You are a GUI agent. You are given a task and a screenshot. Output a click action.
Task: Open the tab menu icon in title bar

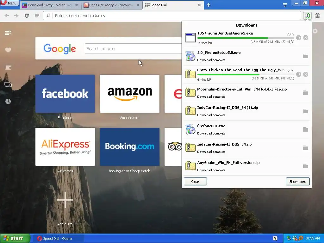[285, 5]
